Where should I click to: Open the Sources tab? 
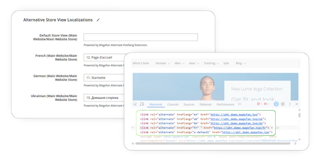point(189,104)
